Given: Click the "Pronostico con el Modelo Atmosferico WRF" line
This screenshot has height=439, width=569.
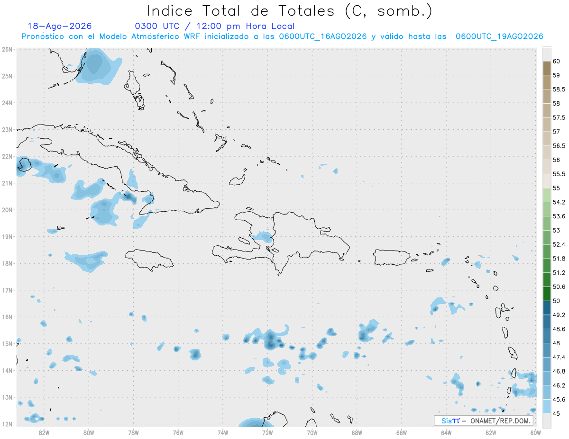Looking at the screenshot, I should pyautogui.click(x=282, y=36).
